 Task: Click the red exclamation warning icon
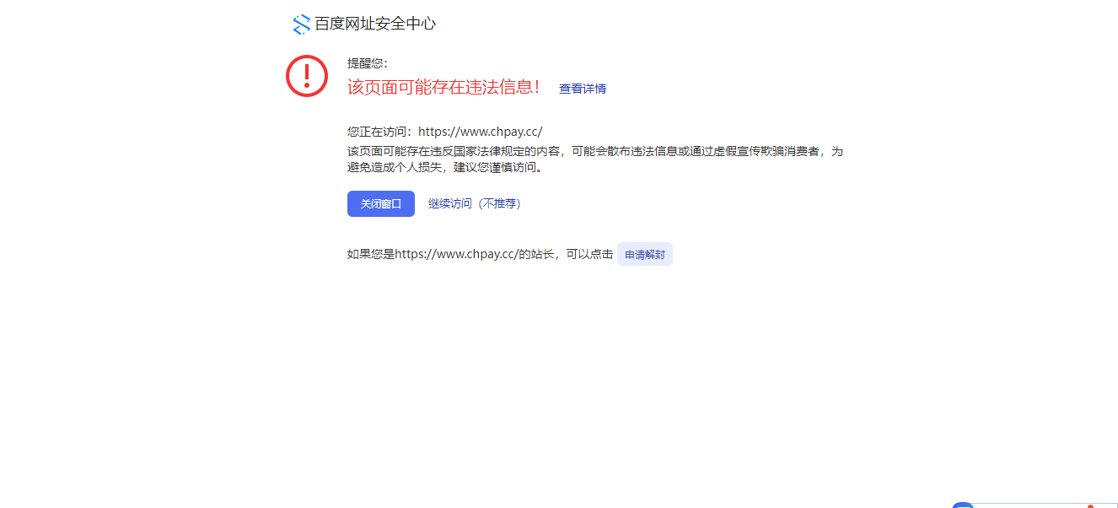pos(307,76)
